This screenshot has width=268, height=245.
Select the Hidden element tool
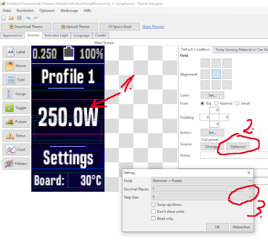[x=16, y=164]
